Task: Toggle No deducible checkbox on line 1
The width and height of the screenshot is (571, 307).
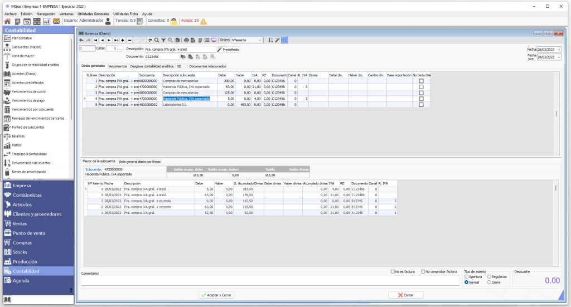Action: click(422, 81)
